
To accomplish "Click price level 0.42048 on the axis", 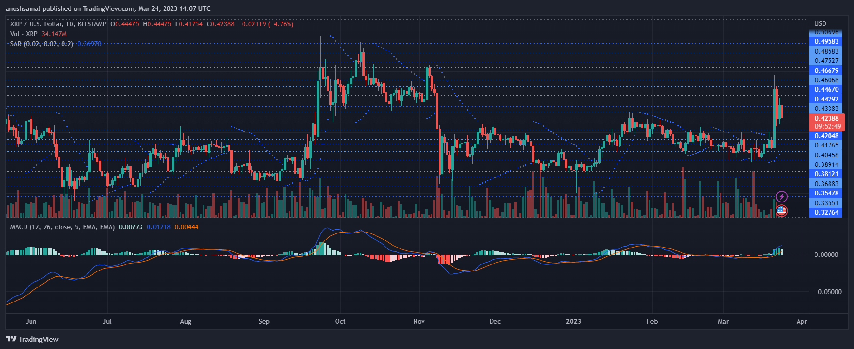I will click(x=827, y=136).
